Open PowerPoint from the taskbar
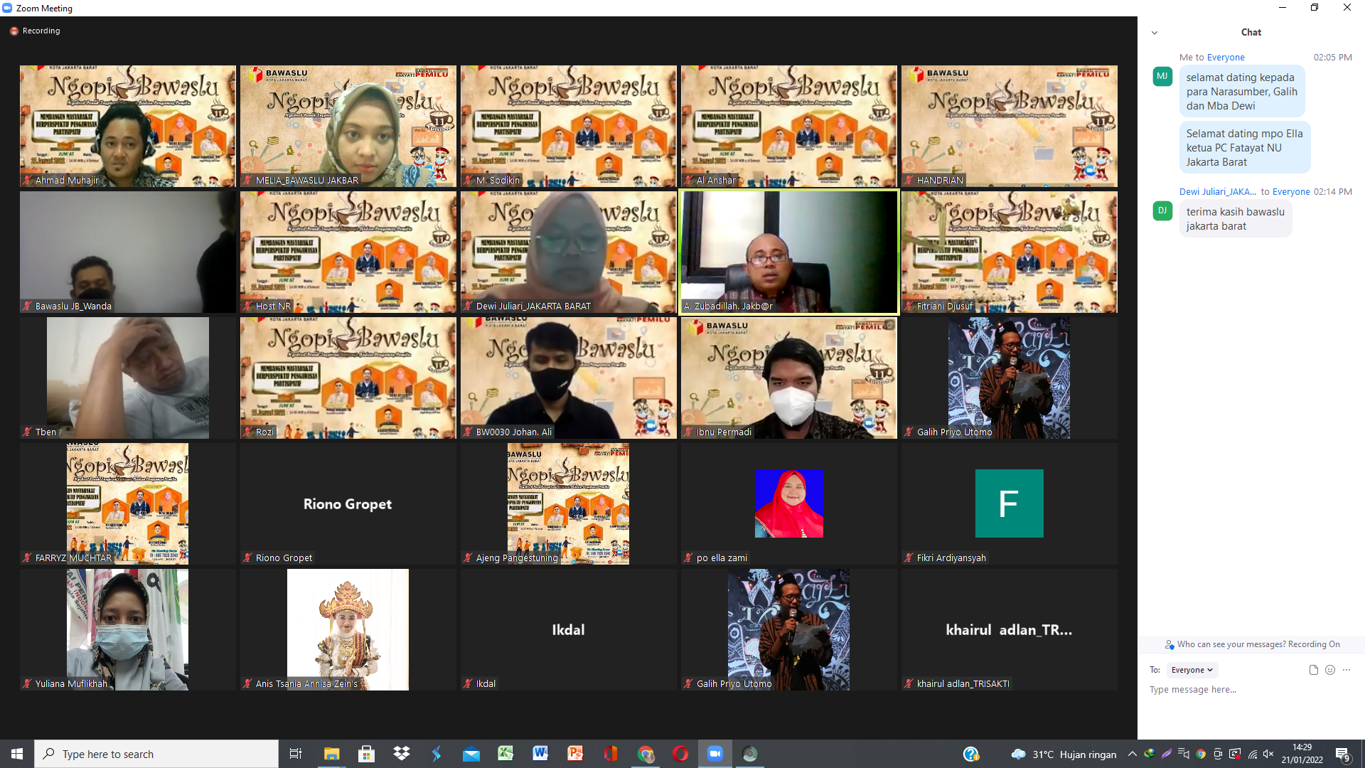The height and width of the screenshot is (768, 1365). pyautogui.click(x=575, y=754)
